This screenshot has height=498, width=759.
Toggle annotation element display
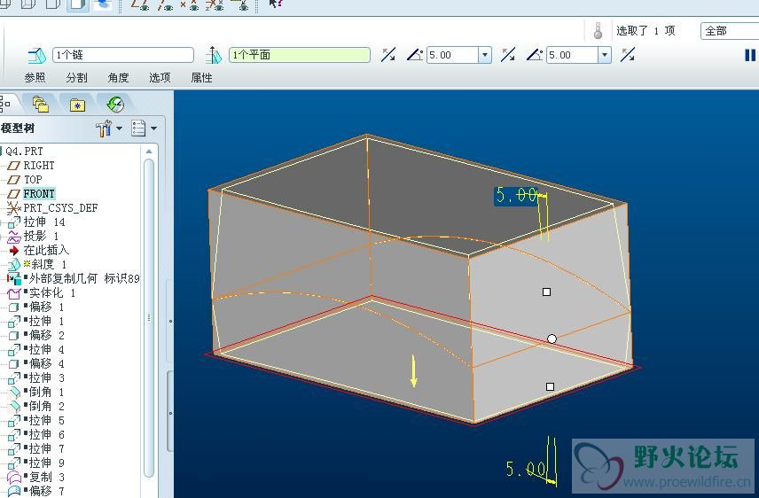(x=239, y=4)
